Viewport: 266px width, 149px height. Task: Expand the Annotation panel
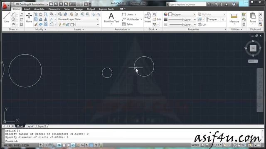point(122,29)
